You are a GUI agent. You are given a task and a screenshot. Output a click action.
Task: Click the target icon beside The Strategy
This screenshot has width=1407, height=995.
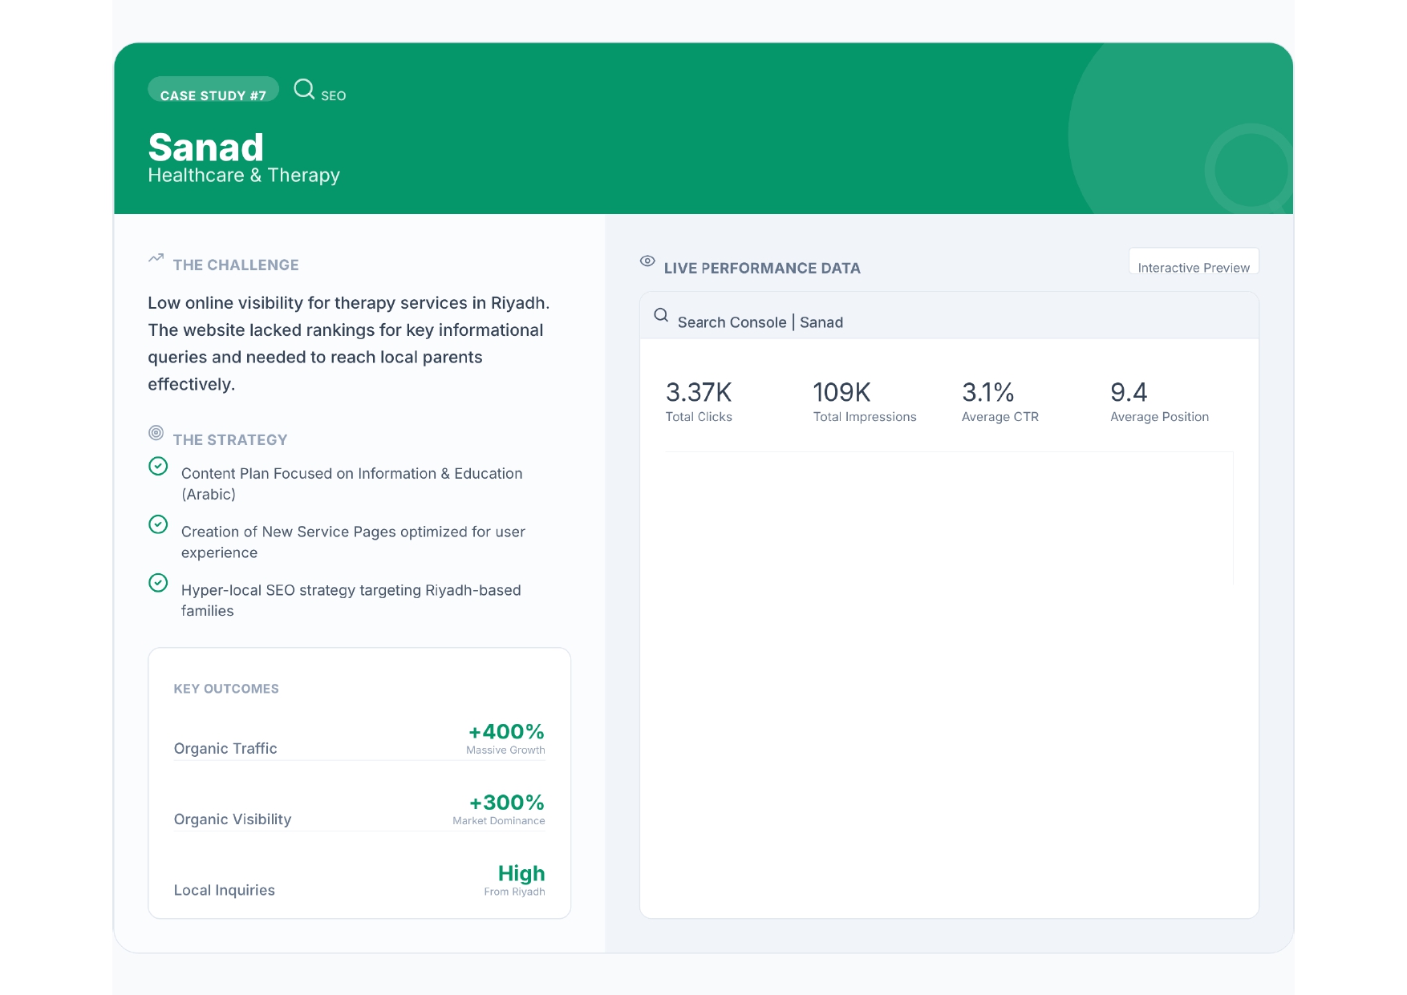[156, 433]
